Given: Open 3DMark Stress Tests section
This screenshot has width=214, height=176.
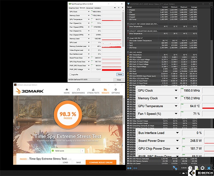Looking at the screenshot, I should (x=93, y=91).
